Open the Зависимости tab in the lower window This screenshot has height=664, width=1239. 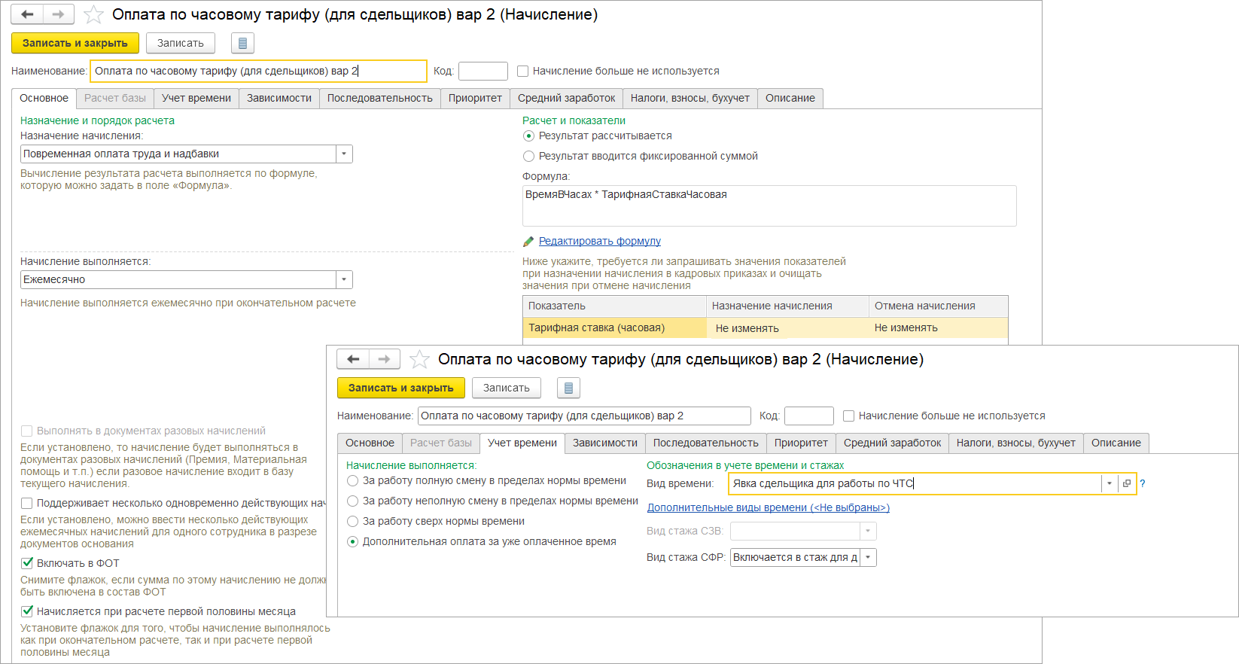pyautogui.click(x=604, y=443)
